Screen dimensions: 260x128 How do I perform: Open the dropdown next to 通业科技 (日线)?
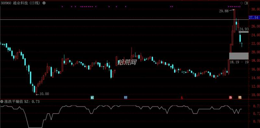click(44, 3)
